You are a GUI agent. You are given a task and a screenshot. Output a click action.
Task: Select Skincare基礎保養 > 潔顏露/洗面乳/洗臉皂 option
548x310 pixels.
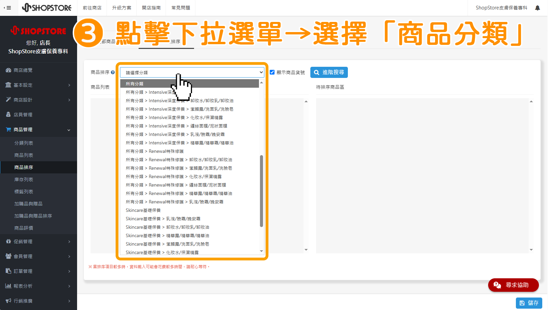(190, 244)
